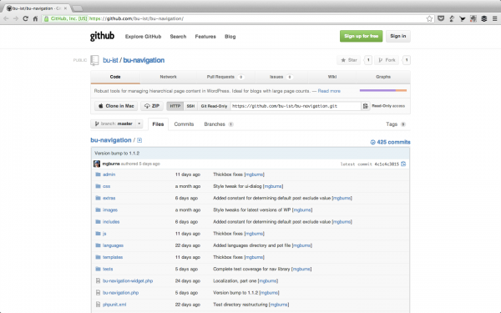This screenshot has height=313, width=501.
Task: Open bu-navigation-widget.php file
Action: 128,280
